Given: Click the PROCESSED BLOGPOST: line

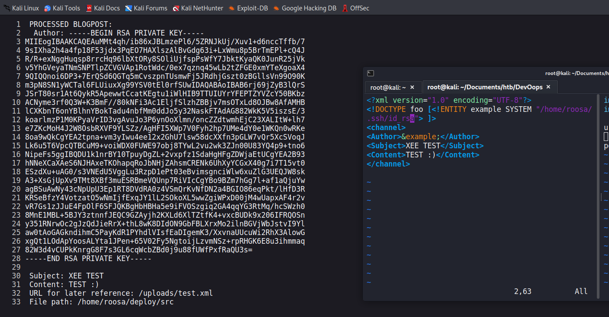Looking at the screenshot, I should [x=71, y=24].
